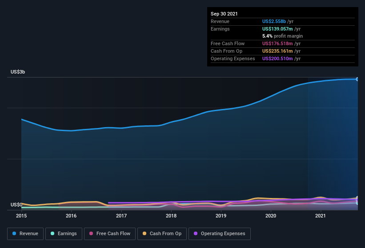The height and width of the screenshot is (248, 365).
Task: Click the 2018 x-axis label
Action: [171, 216]
